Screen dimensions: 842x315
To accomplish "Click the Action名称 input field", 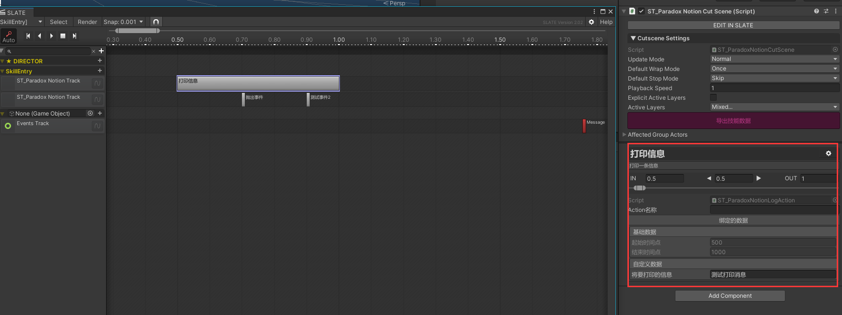I will click(774, 210).
